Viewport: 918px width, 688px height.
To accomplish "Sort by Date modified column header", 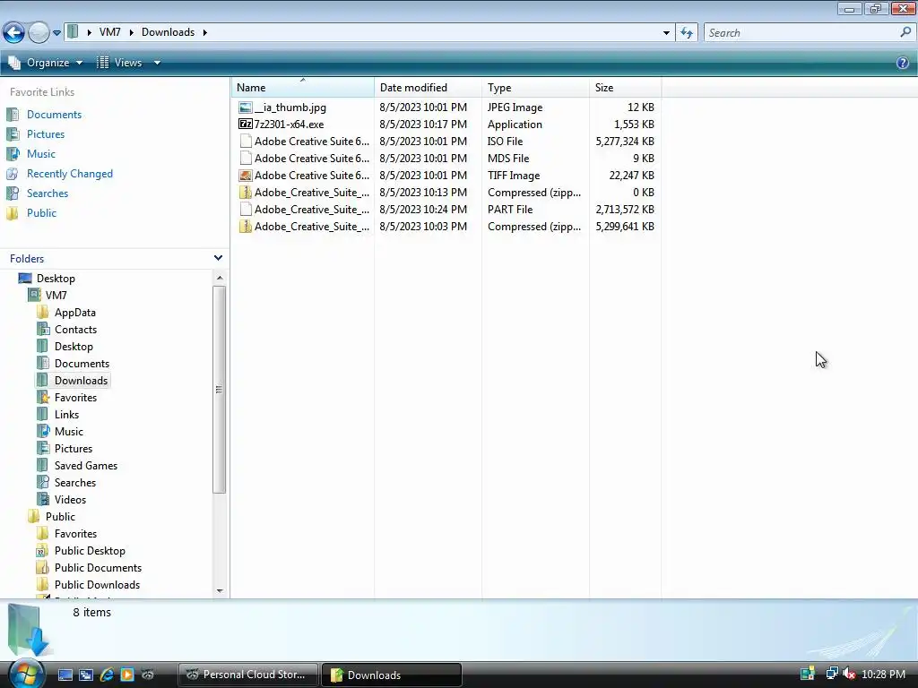I will pos(428,88).
